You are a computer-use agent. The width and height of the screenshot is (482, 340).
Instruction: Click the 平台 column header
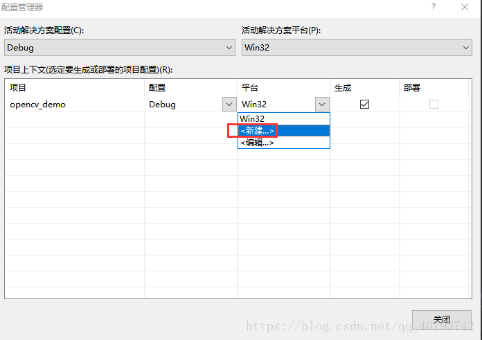pos(284,88)
